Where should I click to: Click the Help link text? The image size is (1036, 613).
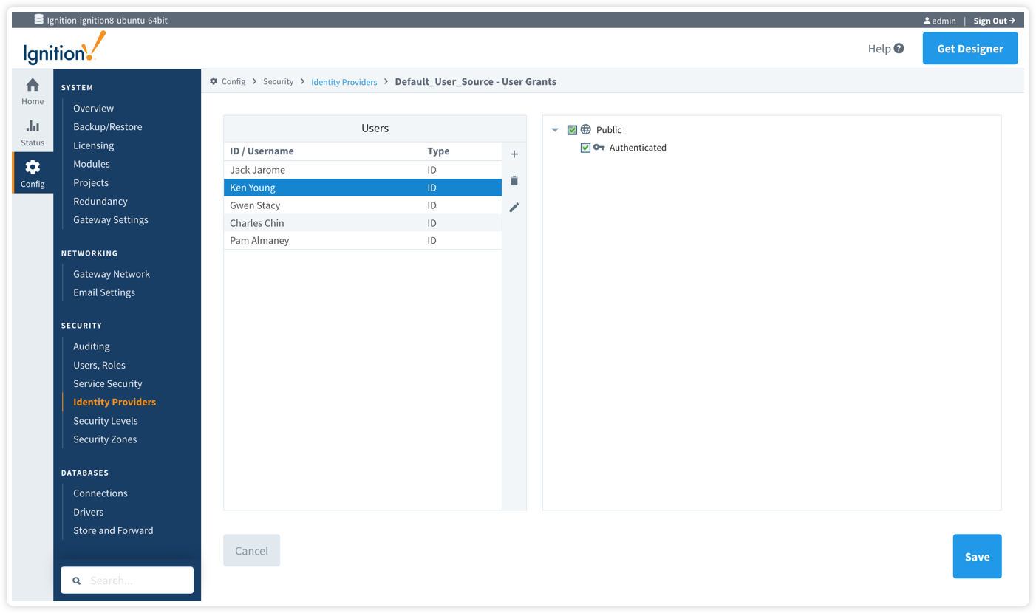879,49
